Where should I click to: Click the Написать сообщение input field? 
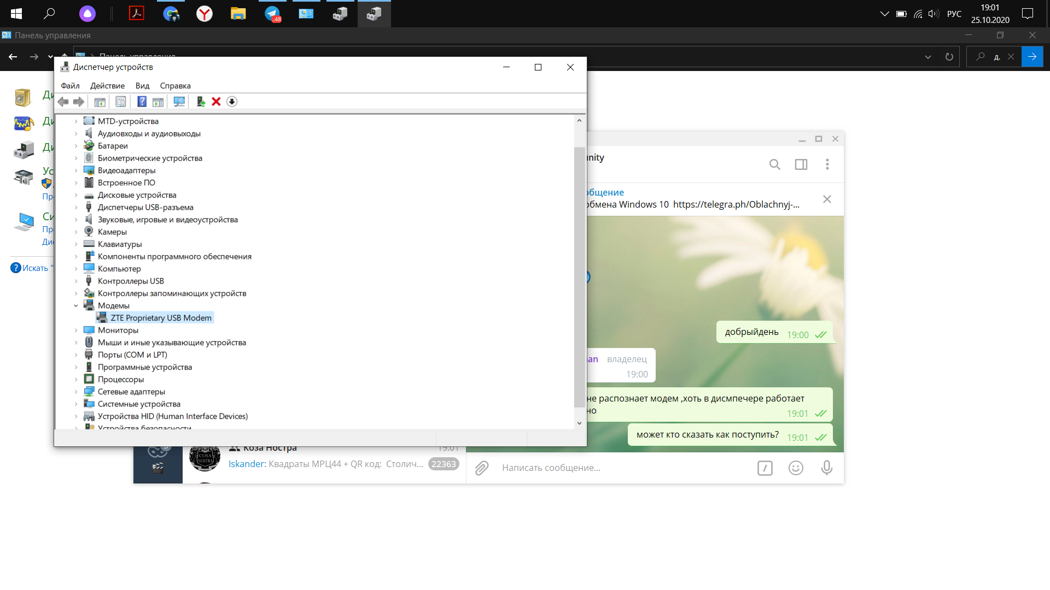coord(623,468)
